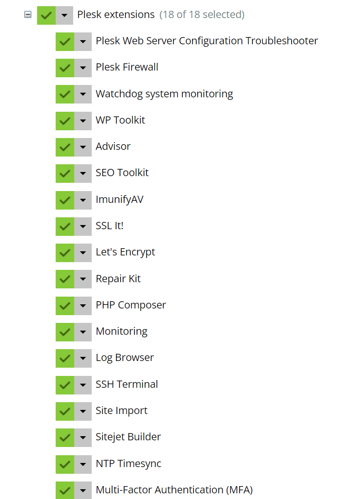
Task: Click the Monitoring extension label
Action: 122,332
